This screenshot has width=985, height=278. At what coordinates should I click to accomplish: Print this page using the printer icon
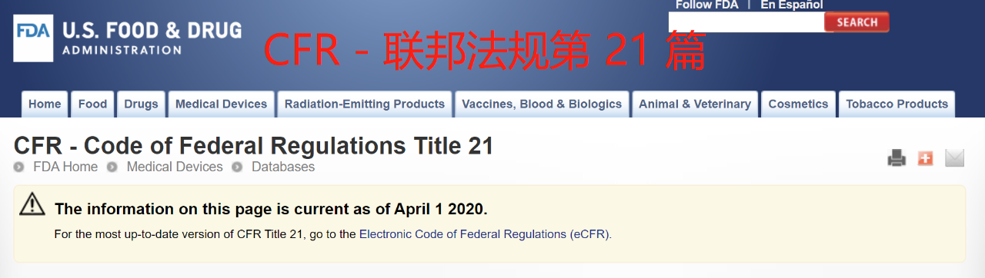coord(897,159)
